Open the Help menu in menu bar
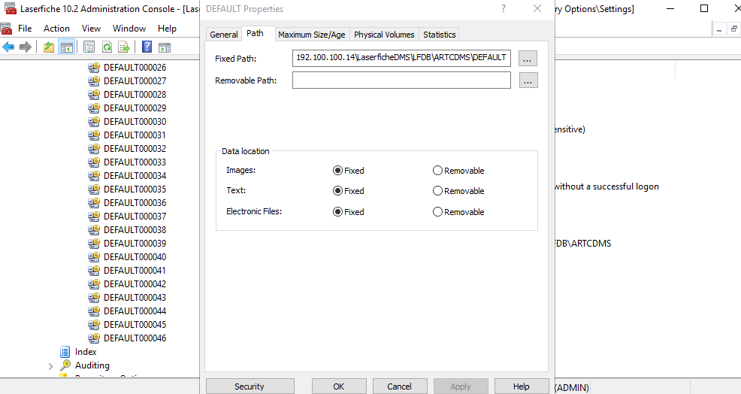Viewport: 741px width, 394px height. [167, 29]
